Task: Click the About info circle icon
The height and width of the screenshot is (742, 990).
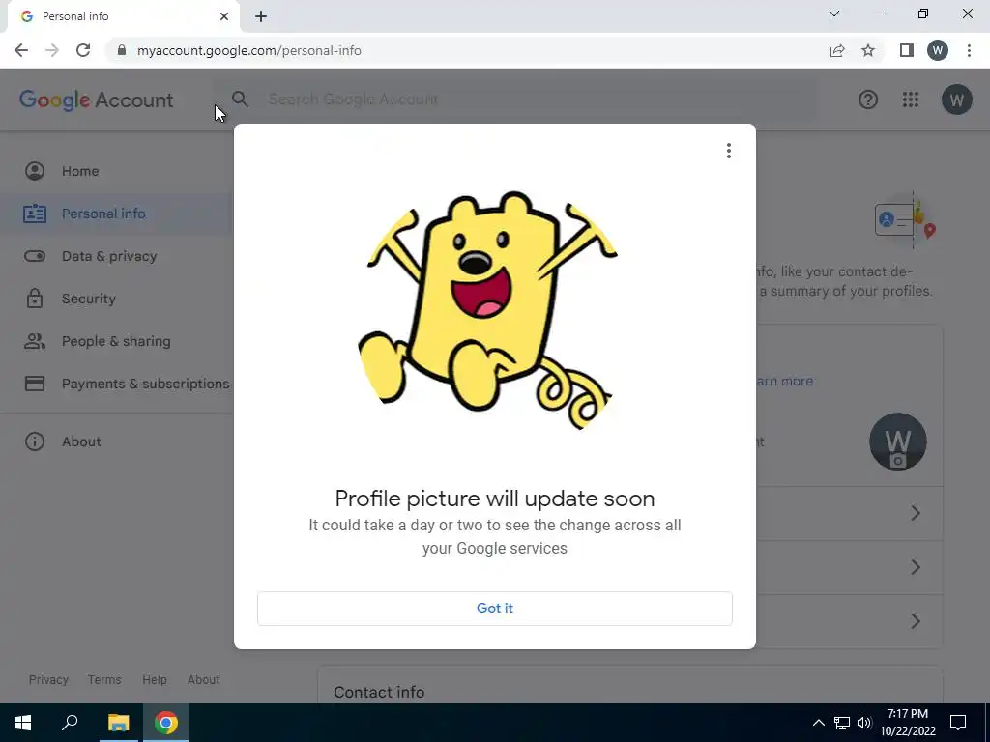Action: pyautogui.click(x=35, y=442)
